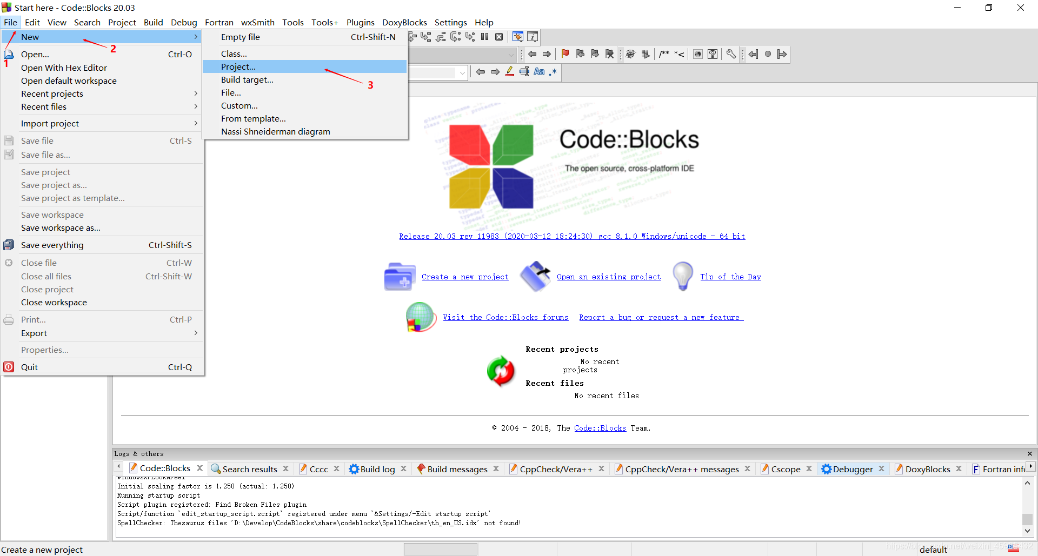This screenshot has width=1038, height=556.
Task: Click the red Quit icon in File menu
Action: pyautogui.click(x=9, y=367)
